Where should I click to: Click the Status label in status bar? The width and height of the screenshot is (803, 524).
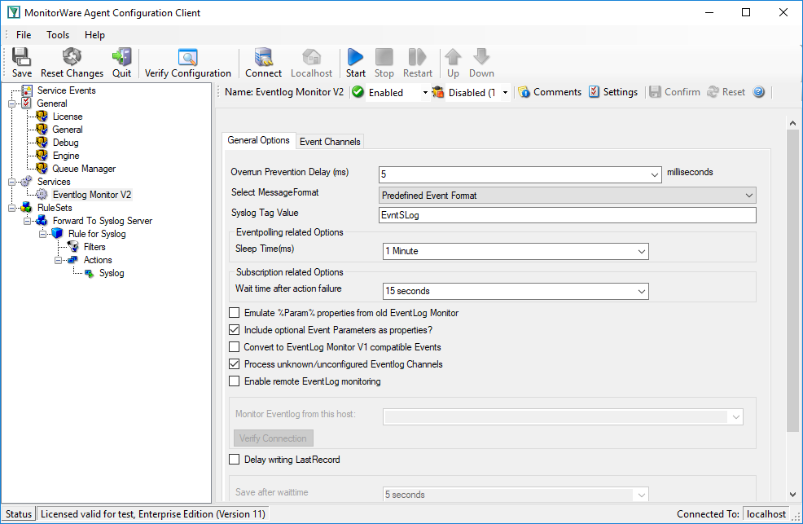pos(19,514)
